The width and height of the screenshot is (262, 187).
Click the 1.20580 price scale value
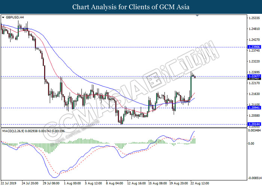(254, 116)
